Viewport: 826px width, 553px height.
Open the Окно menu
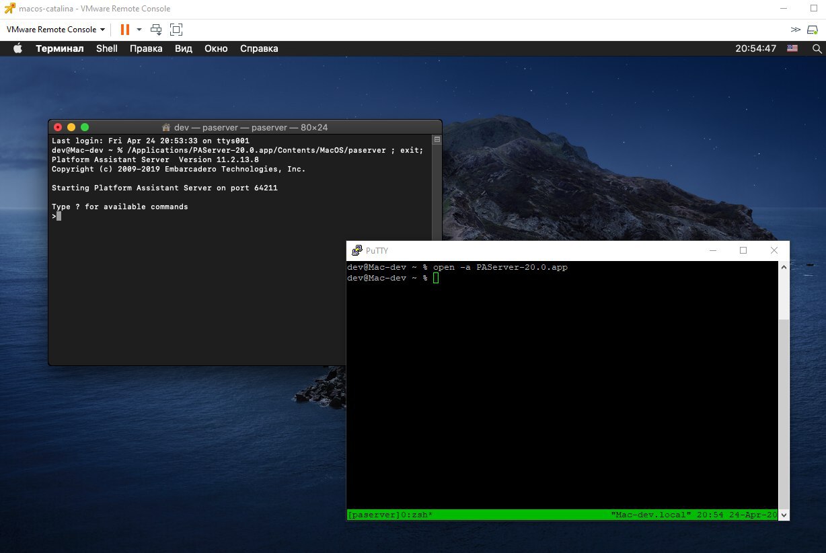click(216, 48)
